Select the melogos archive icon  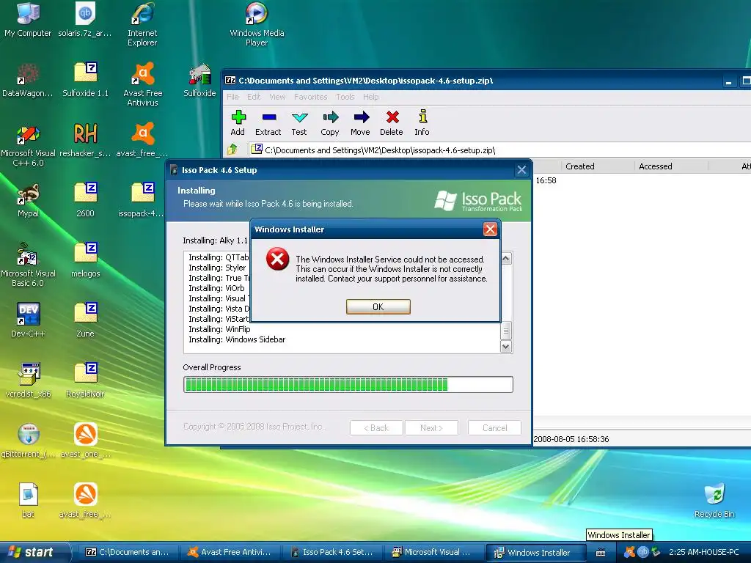click(86, 260)
